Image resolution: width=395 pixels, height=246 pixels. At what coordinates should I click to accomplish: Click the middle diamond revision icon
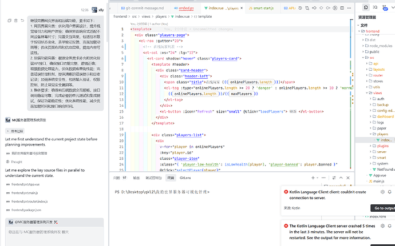(x=321, y=8)
